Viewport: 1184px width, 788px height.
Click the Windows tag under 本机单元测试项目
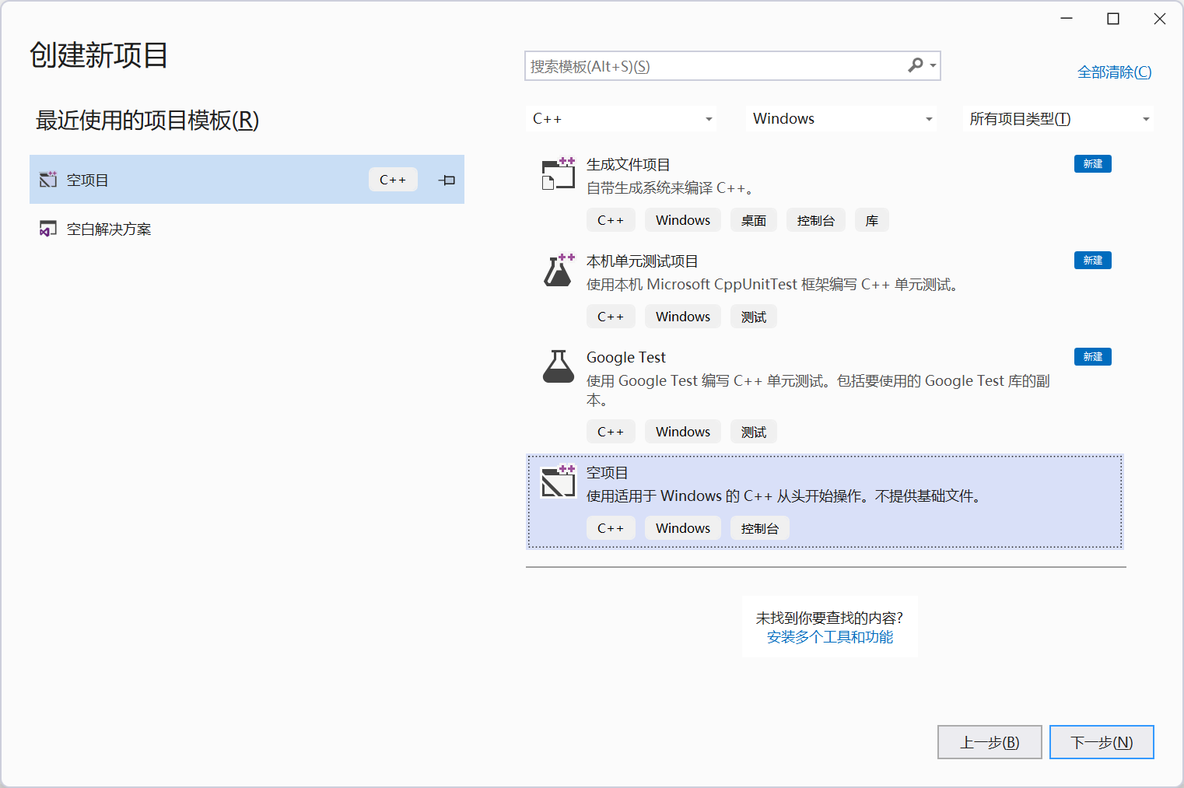coord(682,317)
